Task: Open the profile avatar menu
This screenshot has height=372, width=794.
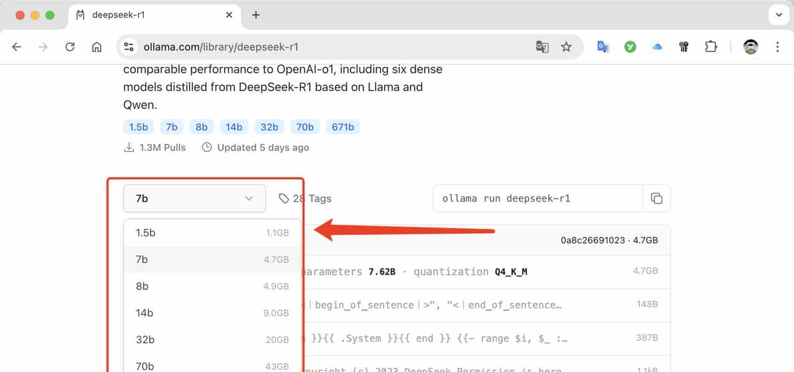Action: (x=751, y=46)
